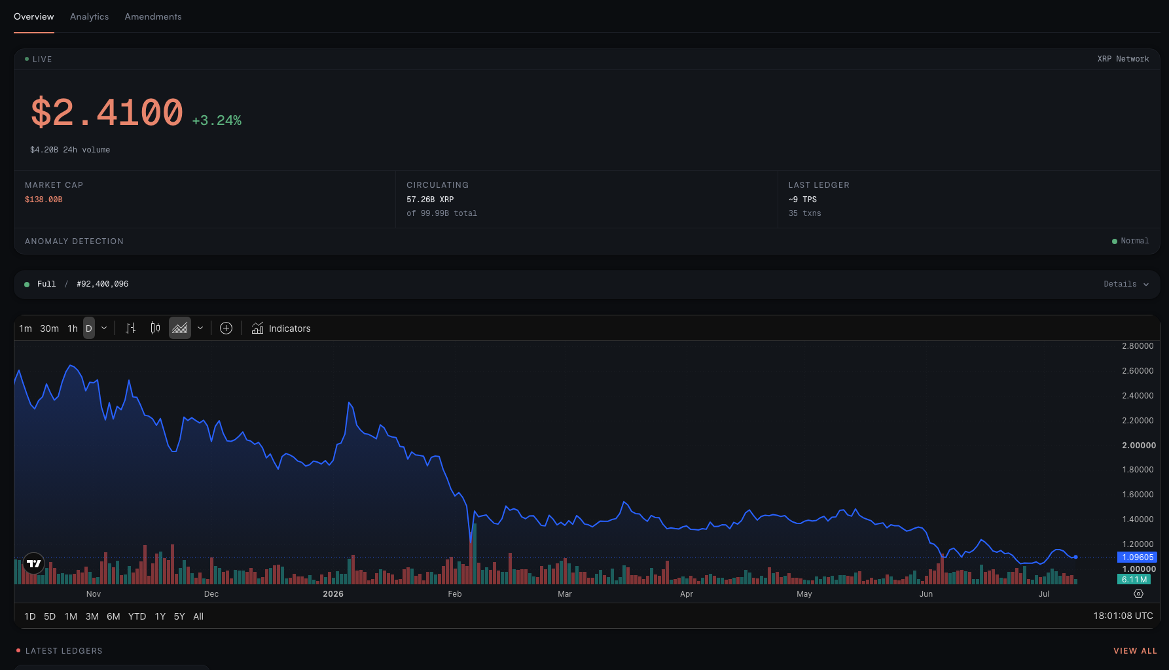This screenshot has height=670, width=1169.
Task: Set interval to D daily
Action: coord(89,328)
